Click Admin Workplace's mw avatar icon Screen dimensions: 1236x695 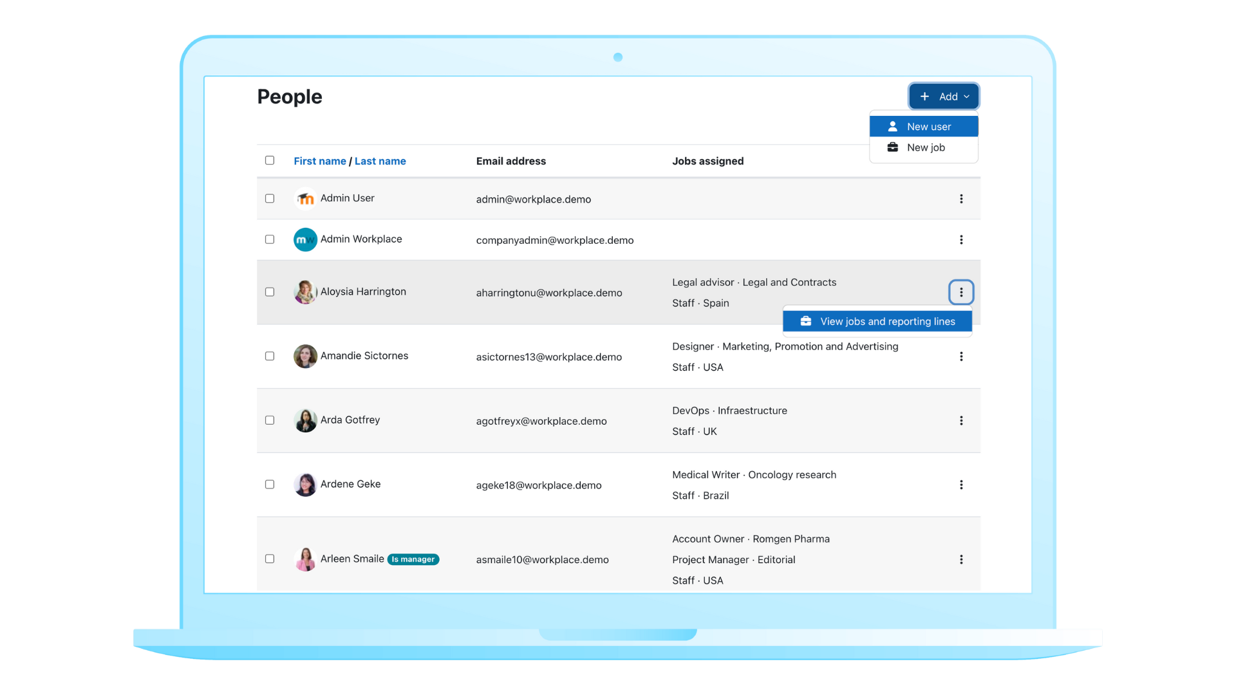click(x=305, y=239)
